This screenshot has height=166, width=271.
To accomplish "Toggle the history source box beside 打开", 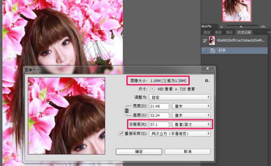I will pyautogui.click(x=205, y=51).
